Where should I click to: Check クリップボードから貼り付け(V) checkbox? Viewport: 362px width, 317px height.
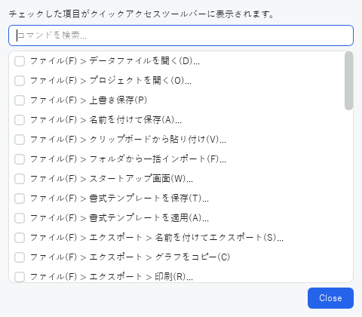[20, 140]
